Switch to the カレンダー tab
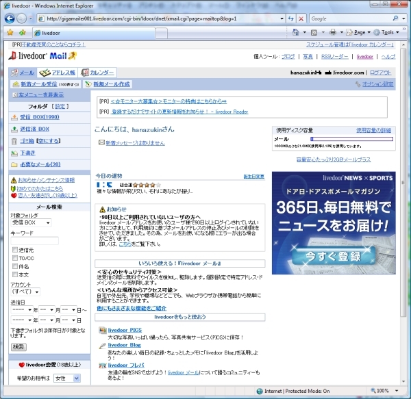411x399 pixels. click(97, 73)
